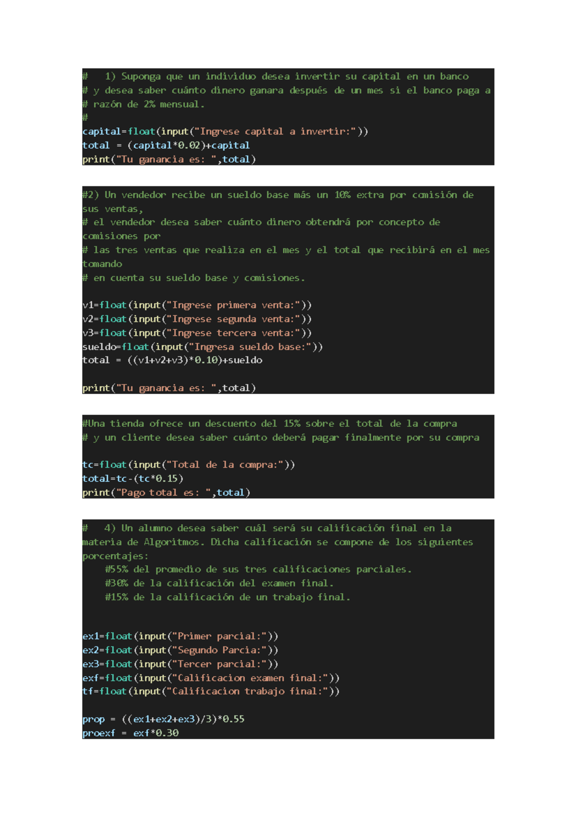
Task: Click the '#Una tienda ofrece un descuento' comment
Action: 269,424
